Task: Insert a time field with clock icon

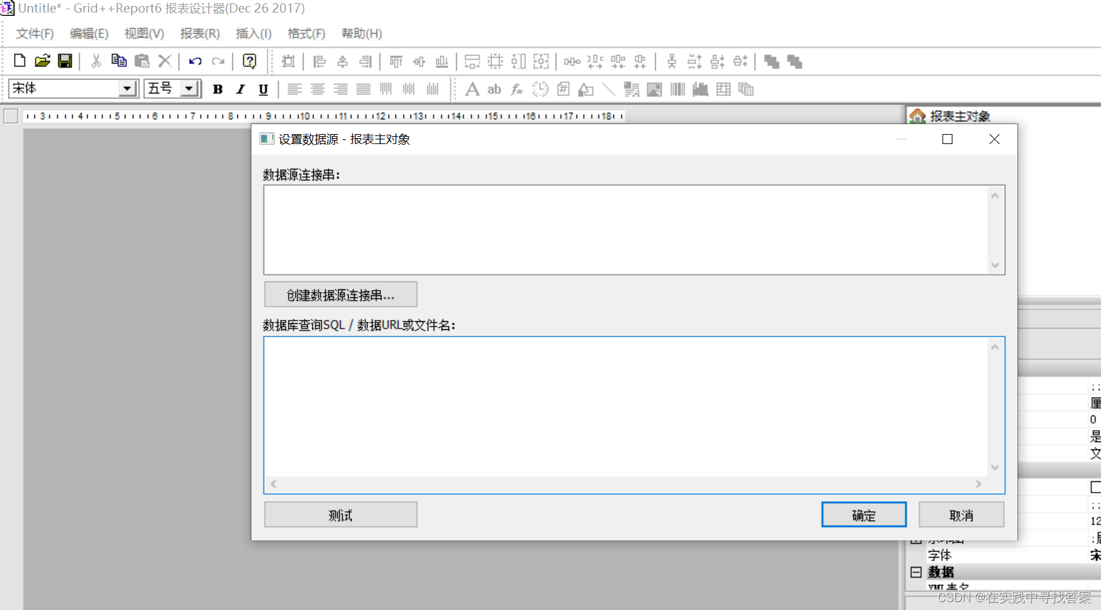Action: pyautogui.click(x=541, y=89)
